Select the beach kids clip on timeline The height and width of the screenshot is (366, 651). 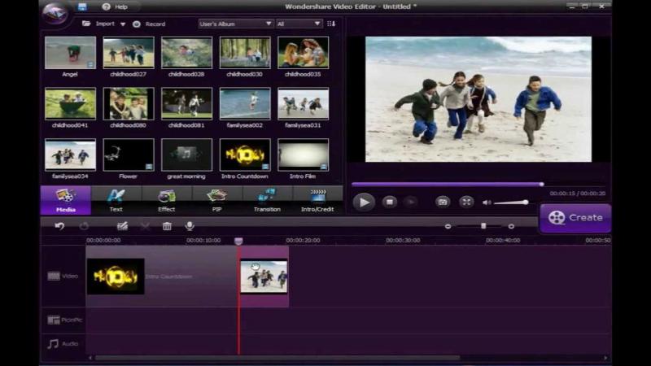click(x=264, y=277)
